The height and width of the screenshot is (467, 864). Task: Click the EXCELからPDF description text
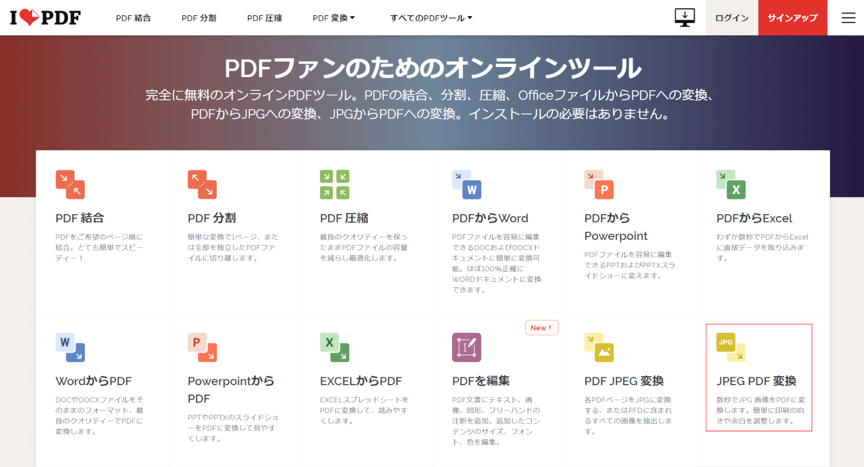tap(364, 410)
